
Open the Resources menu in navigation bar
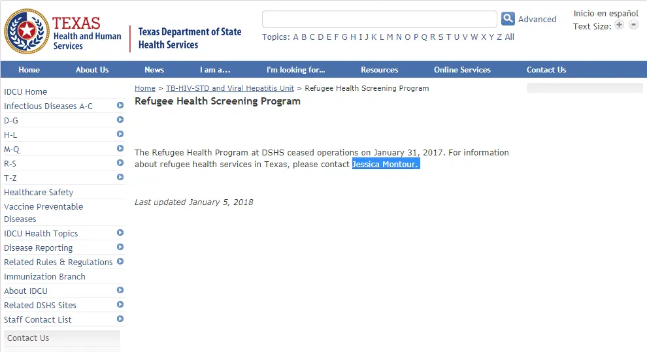point(379,70)
